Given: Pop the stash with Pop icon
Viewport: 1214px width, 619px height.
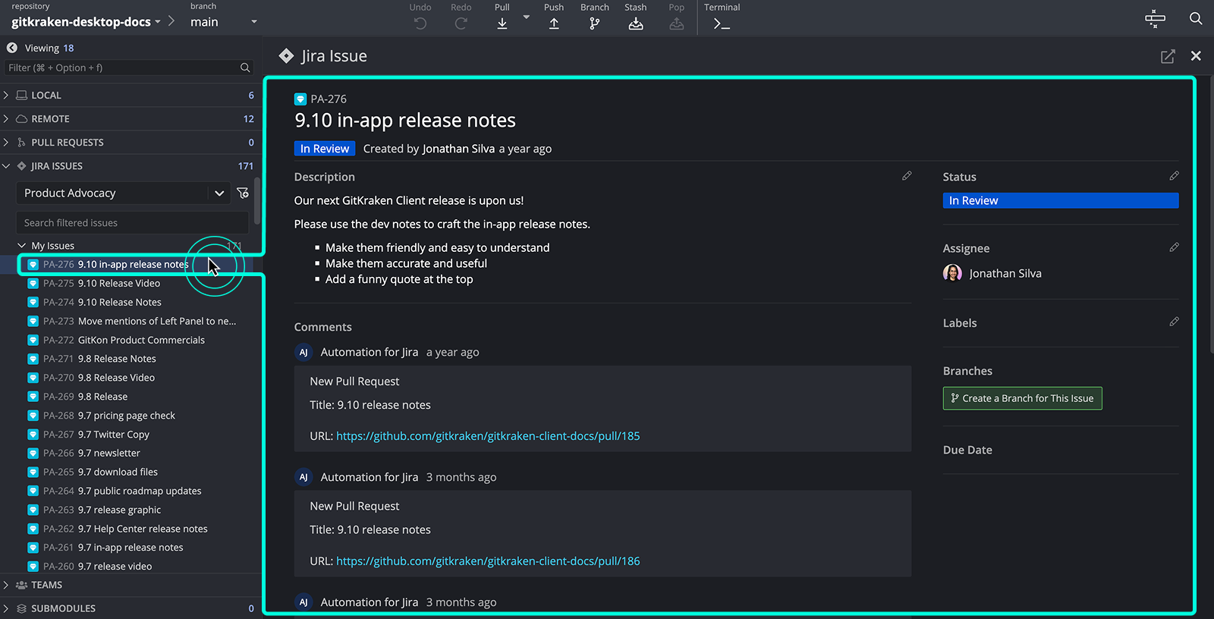Looking at the screenshot, I should 677,24.
